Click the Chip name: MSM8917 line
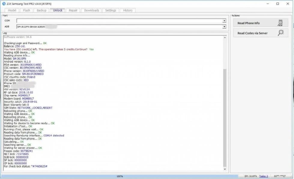The height and width of the screenshot is (179, 294). (x=17, y=95)
